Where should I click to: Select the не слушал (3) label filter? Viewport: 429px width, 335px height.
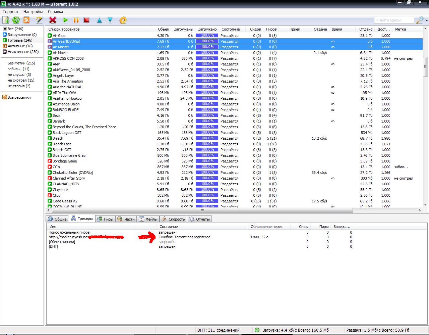pos(19,75)
